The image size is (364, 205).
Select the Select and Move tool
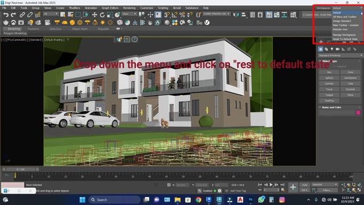tap(94, 15)
